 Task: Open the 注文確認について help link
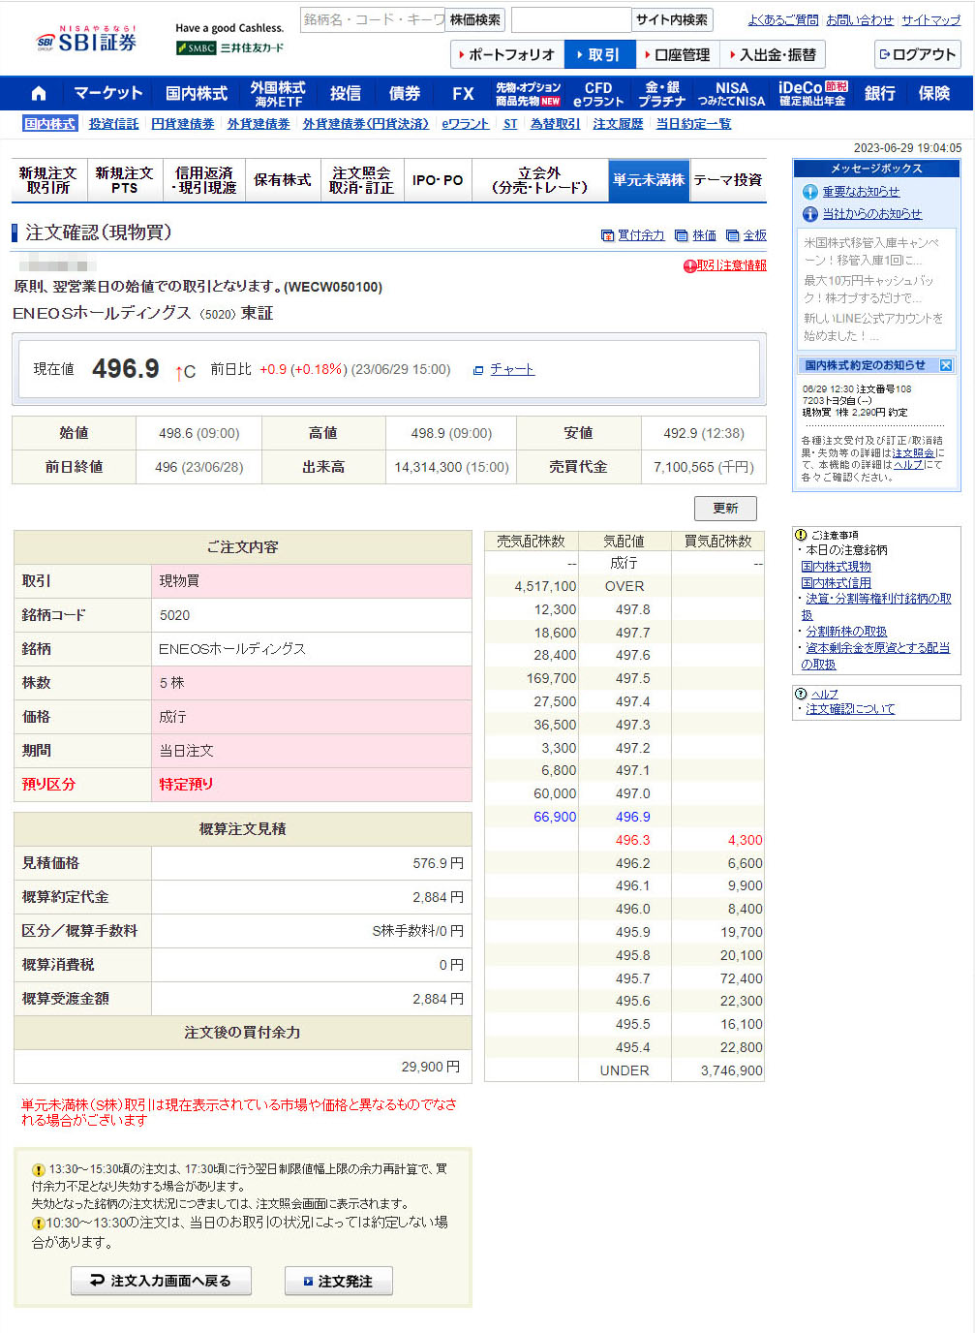click(850, 709)
